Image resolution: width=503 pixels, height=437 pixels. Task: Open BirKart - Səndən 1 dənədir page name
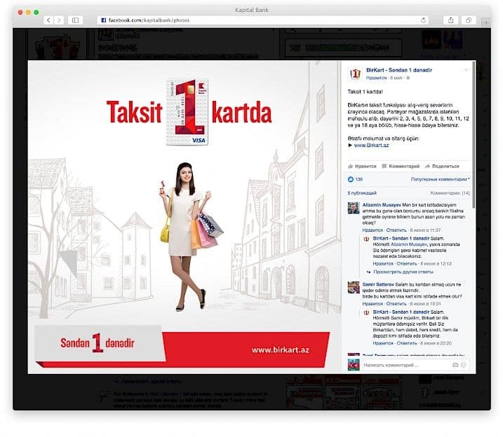pyautogui.click(x=399, y=70)
